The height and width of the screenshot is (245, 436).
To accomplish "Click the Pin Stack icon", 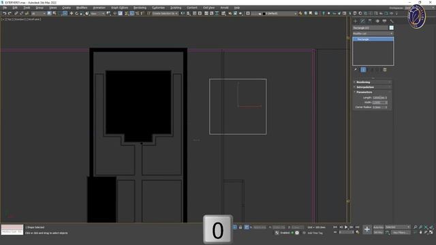I will click(356, 69).
